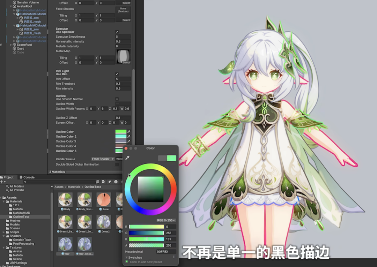Toggle Use Specular checkbox
The image size is (377, 267).
click(x=117, y=32)
